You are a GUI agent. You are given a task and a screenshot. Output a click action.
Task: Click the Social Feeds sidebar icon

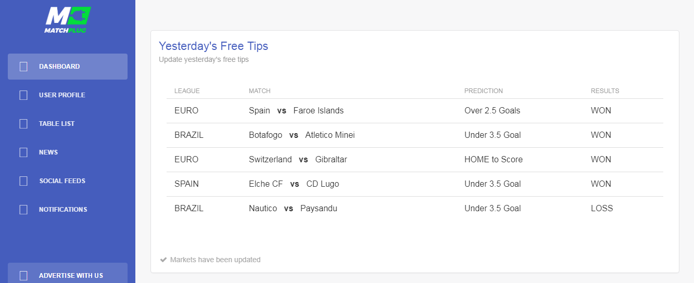tap(23, 181)
